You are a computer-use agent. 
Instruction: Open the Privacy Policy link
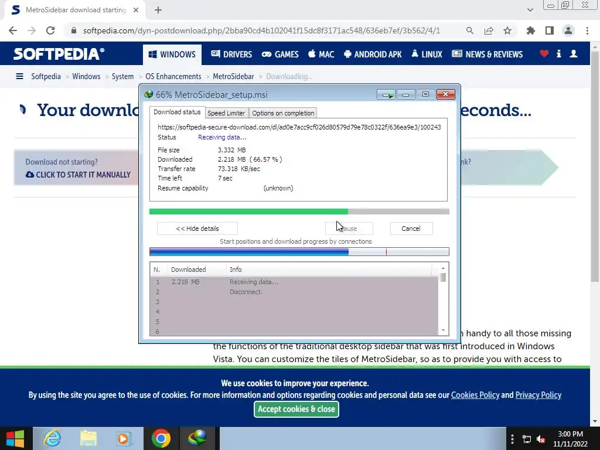click(x=538, y=395)
